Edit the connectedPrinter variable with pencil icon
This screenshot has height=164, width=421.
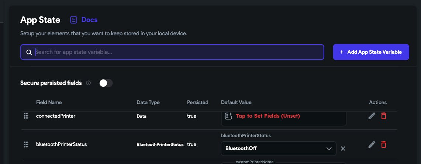(372, 116)
